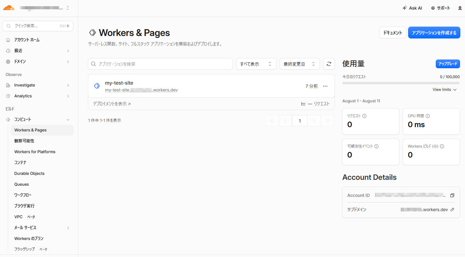Open the すべて表示 filter dropdown
Viewport: 465px width, 257px height.
click(x=256, y=64)
